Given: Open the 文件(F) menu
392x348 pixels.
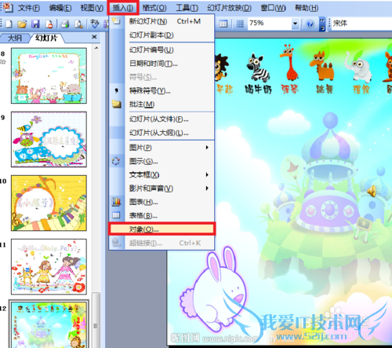Looking at the screenshot, I should click(29, 8).
